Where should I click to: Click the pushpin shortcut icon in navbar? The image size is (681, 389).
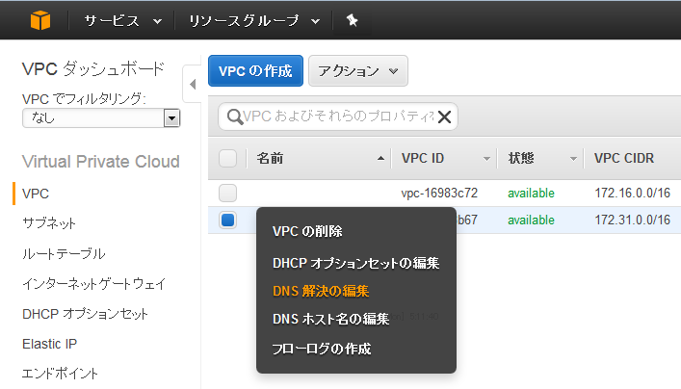pyautogui.click(x=352, y=20)
